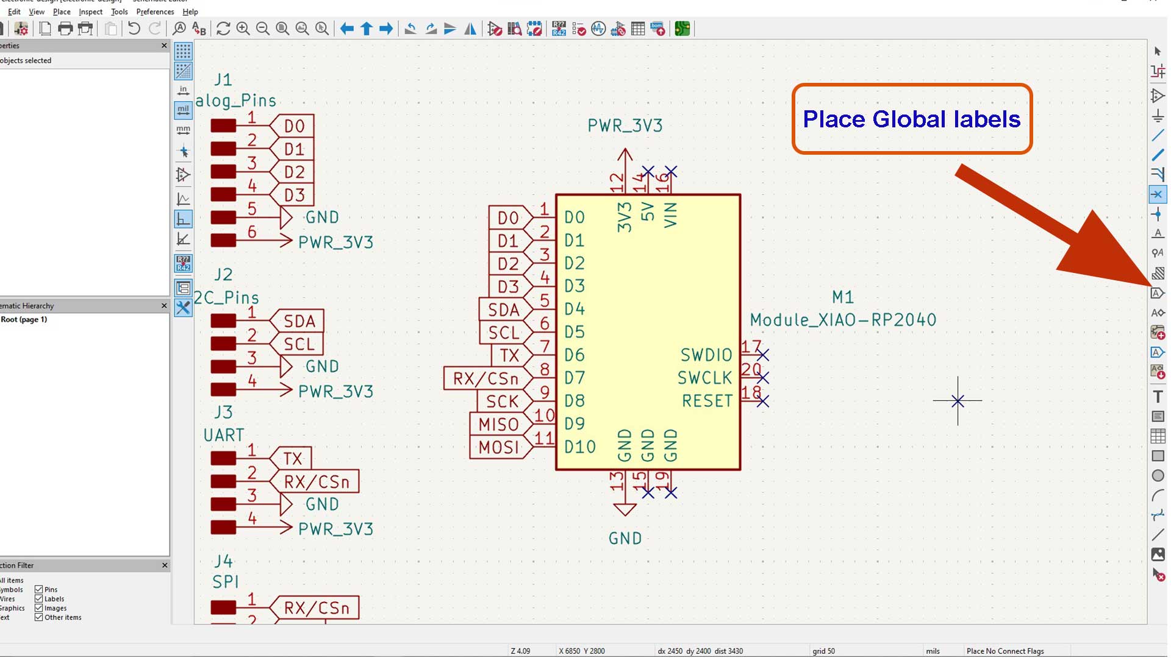Open the Inspect menu
Viewport: 1171px width, 658px height.
coord(90,12)
